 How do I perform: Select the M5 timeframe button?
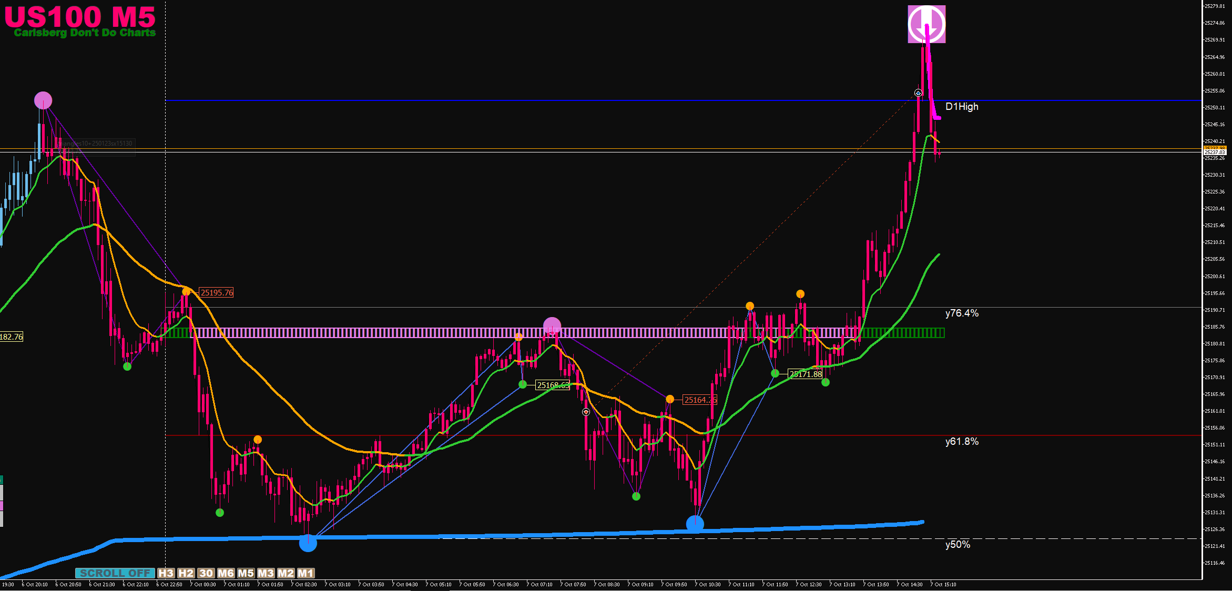pyautogui.click(x=246, y=573)
